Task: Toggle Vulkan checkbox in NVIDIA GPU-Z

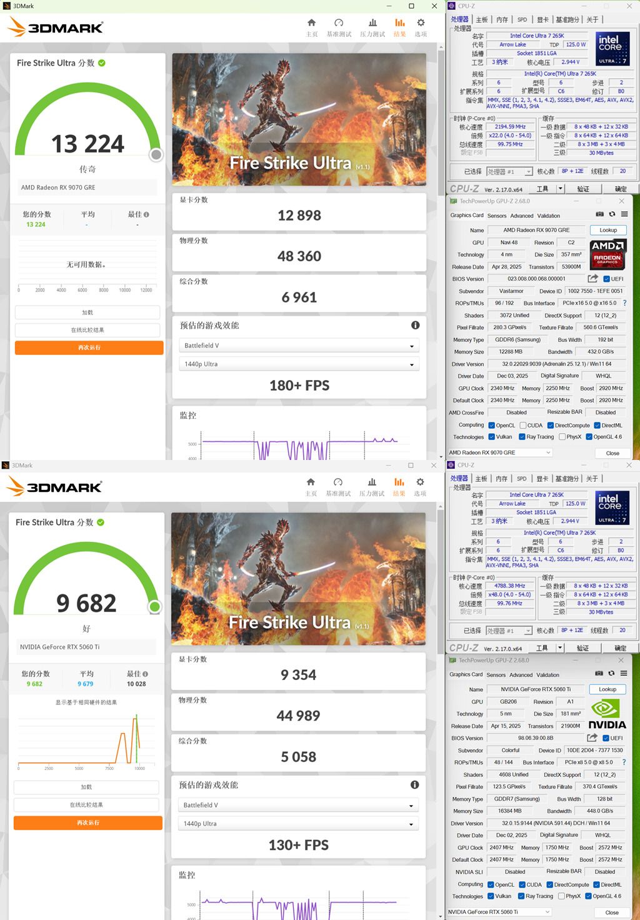Action: pos(491,897)
